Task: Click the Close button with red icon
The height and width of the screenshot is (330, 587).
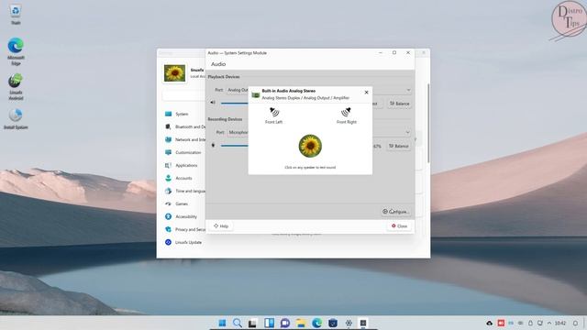Action: tap(399, 226)
